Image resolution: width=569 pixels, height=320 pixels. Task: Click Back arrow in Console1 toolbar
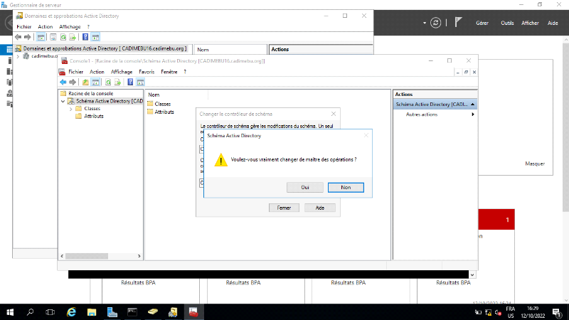tap(63, 82)
